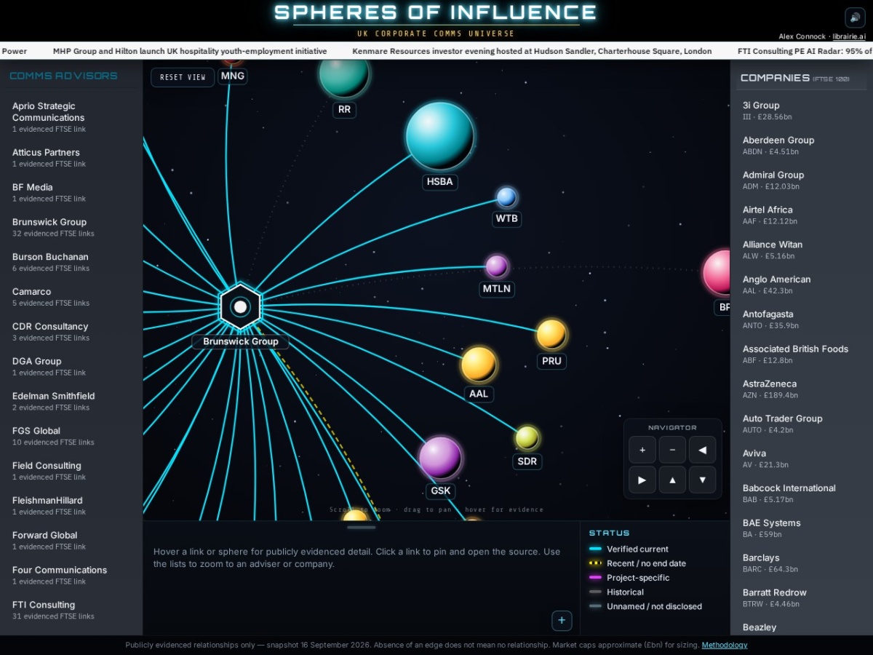
Task: Pan right with navigator right arrow
Action: [x=642, y=480]
